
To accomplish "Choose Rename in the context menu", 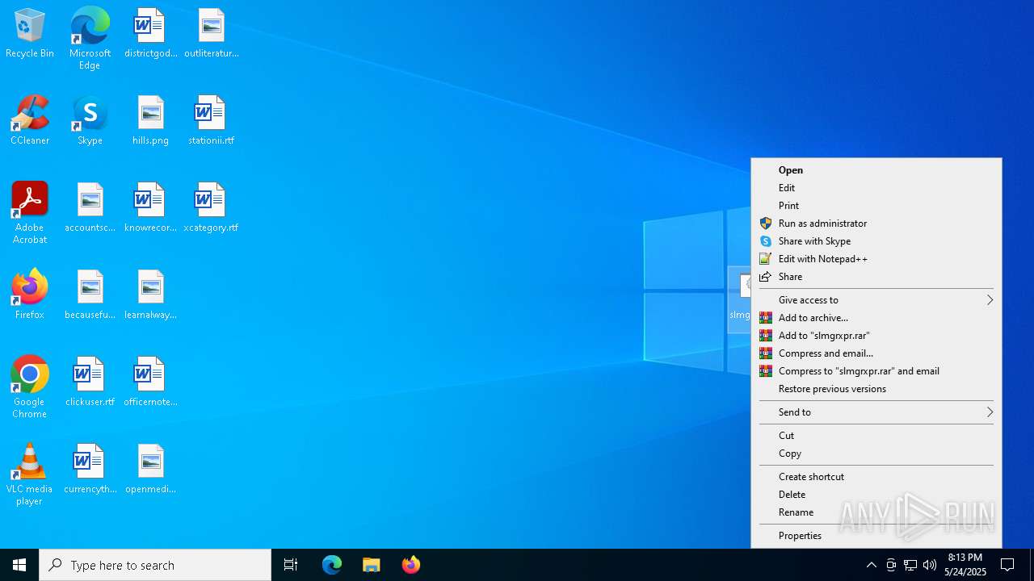I will point(876,512).
